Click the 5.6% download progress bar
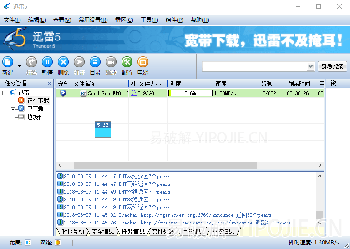This screenshot has height=249, width=350. pyautogui.click(x=190, y=93)
